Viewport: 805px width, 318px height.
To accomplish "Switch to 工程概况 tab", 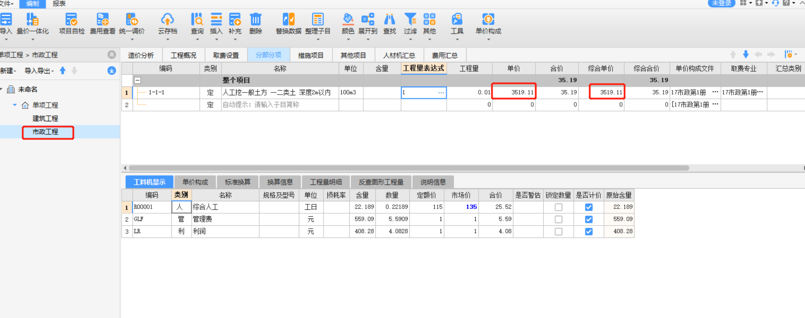I will [184, 55].
